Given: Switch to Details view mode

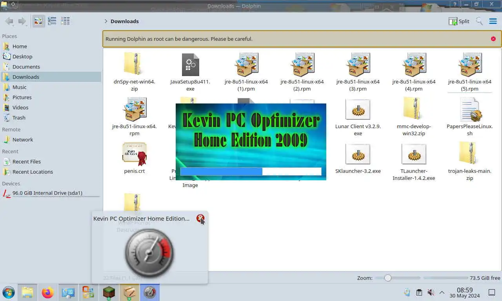Looking at the screenshot, I should pyautogui.click(x=65, y=21).
